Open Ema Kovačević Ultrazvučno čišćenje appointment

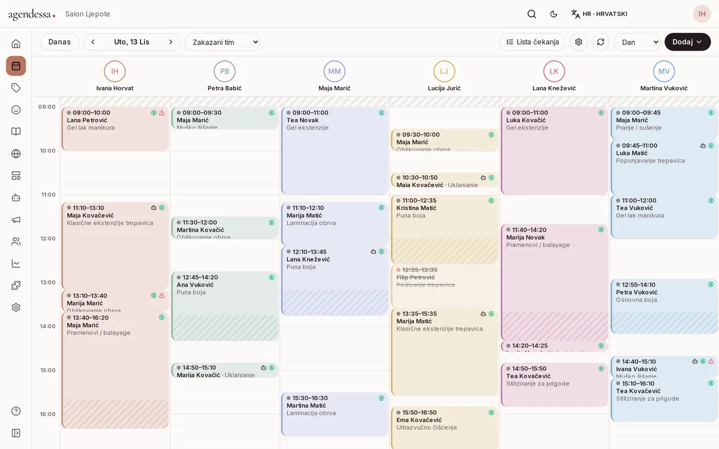444,428
